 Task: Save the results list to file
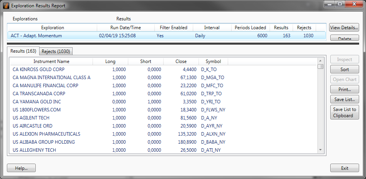coord(344,99)
